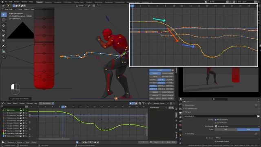Click the Calculate Bone Paths panel
Screen dimensions: 261x147
pos(20,99)
